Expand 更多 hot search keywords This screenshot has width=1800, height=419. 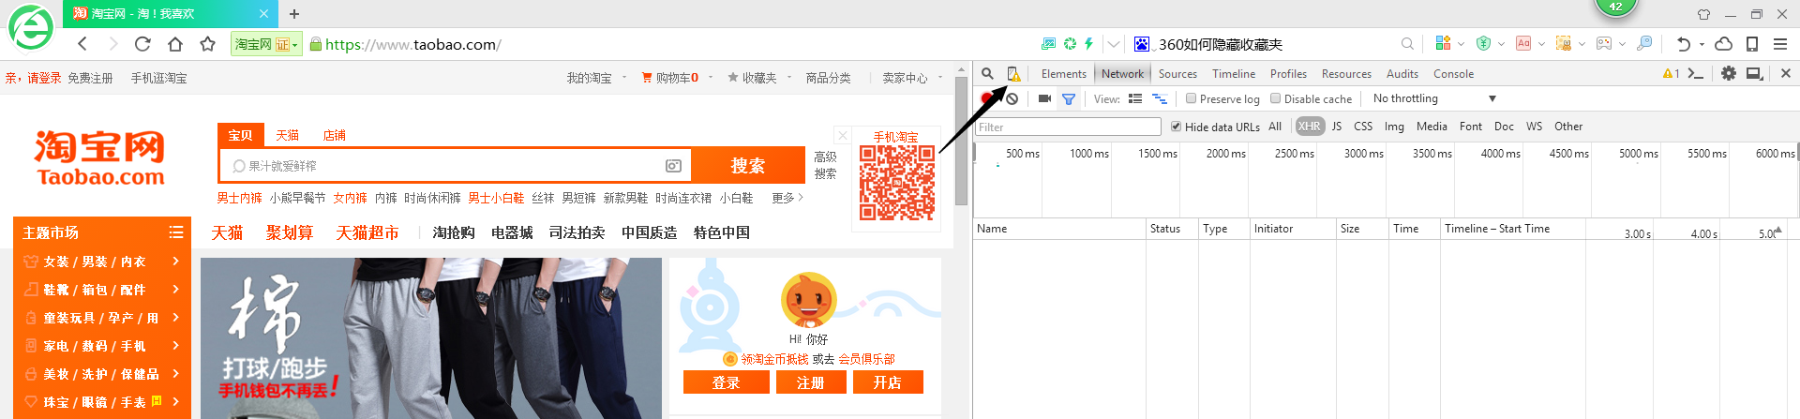click(787, 198)
